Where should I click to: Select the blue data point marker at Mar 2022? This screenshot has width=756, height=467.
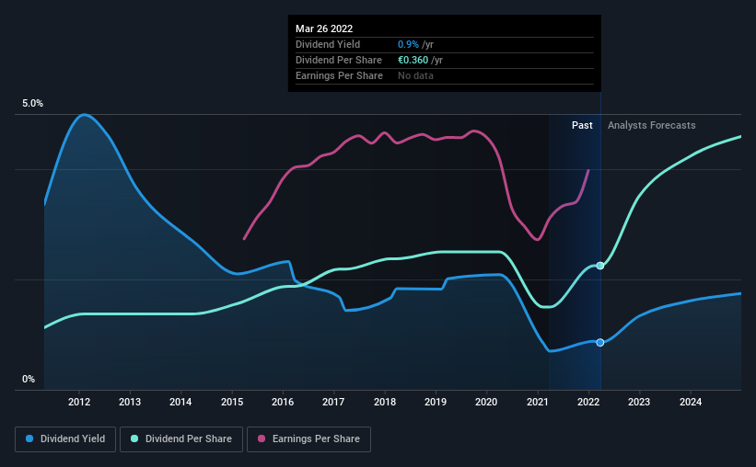600,343
